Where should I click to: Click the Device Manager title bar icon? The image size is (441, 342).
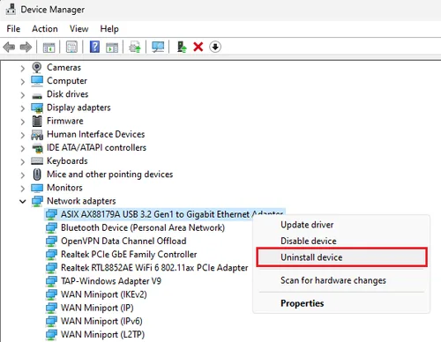[11, 9]
